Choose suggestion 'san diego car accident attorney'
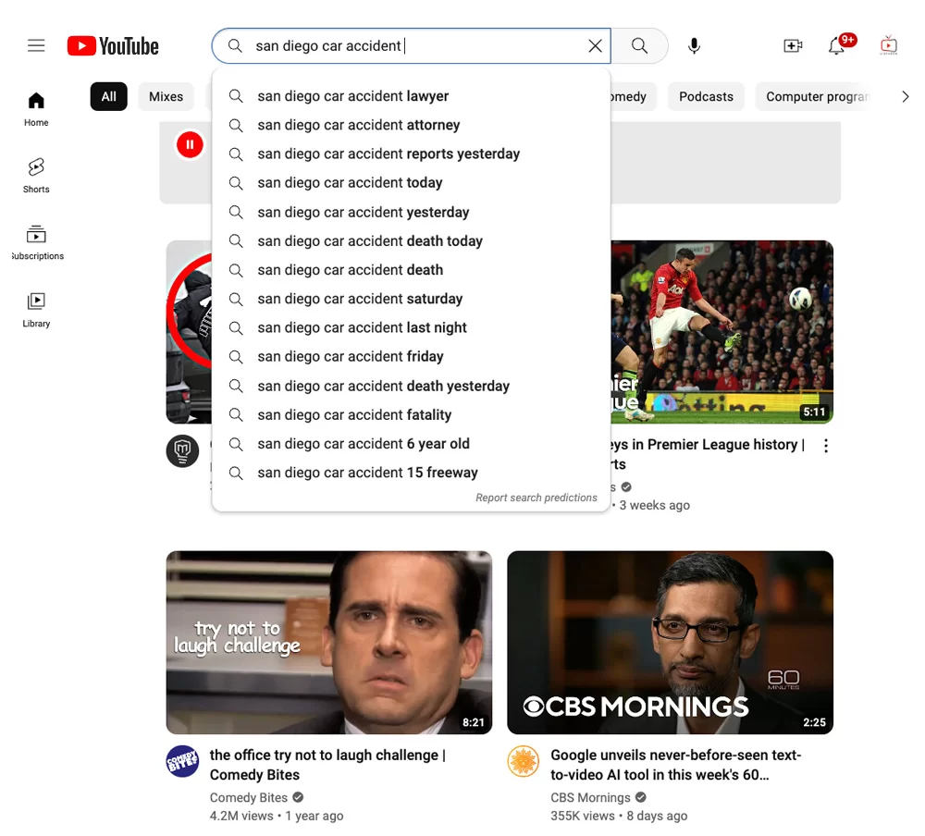Viewport: 925px width, 836px height. click(x=412, y=125)
